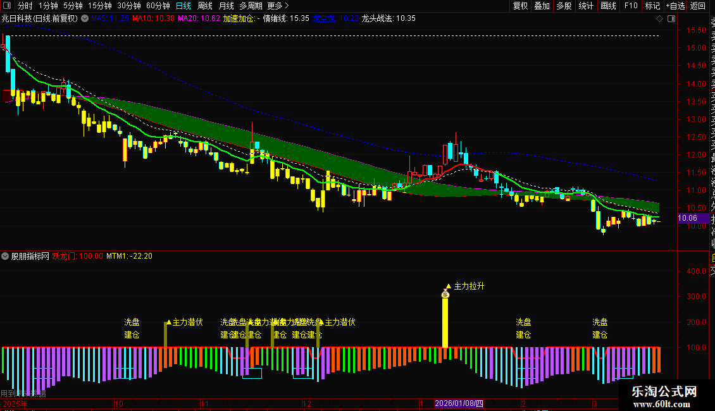Image resolution: width=715 pixels, height=411 pixels.
Task: Add stock via +自选 button
Action: [675, 6]
